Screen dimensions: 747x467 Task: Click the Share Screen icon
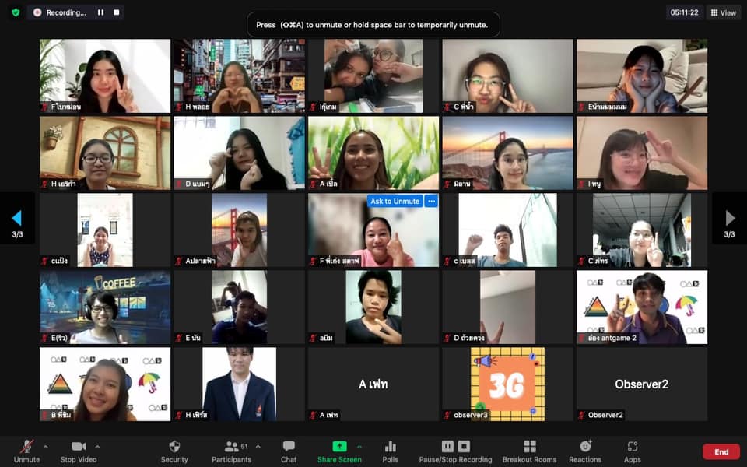tap(339, 447)
